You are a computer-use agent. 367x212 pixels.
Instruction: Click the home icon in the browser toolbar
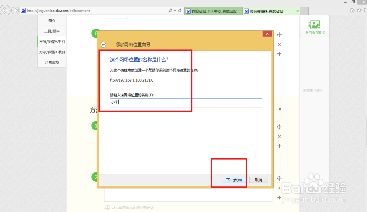(352, 10)
